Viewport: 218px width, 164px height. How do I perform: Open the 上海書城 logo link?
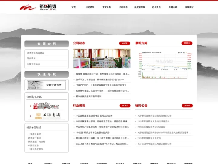coord(48,116)
